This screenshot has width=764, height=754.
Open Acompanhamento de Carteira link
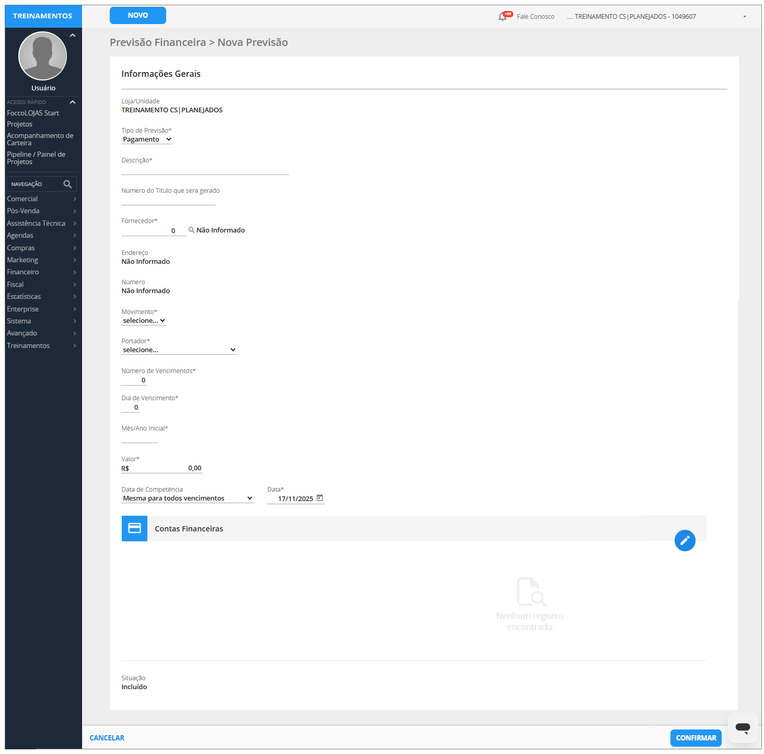click(40, 139)
